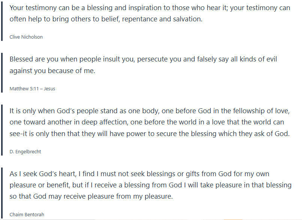Click the D. Engelbrecht author name

coord(25,151)
